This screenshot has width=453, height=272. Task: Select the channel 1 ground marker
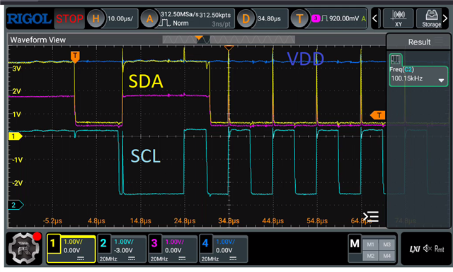15,136
